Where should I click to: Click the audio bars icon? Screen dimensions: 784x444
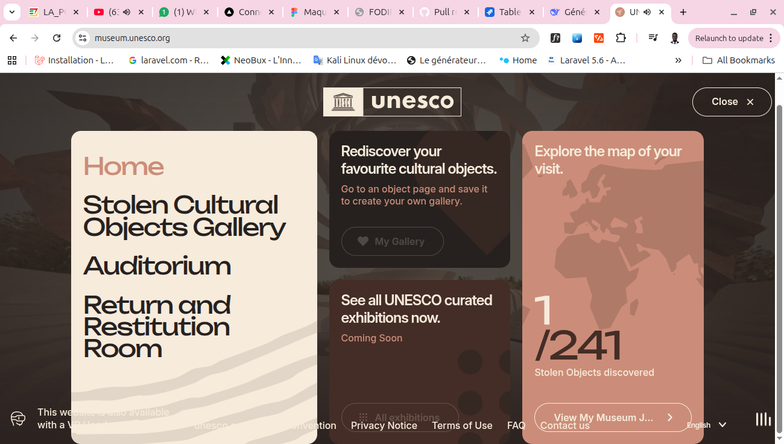click(x=763, y=419)
